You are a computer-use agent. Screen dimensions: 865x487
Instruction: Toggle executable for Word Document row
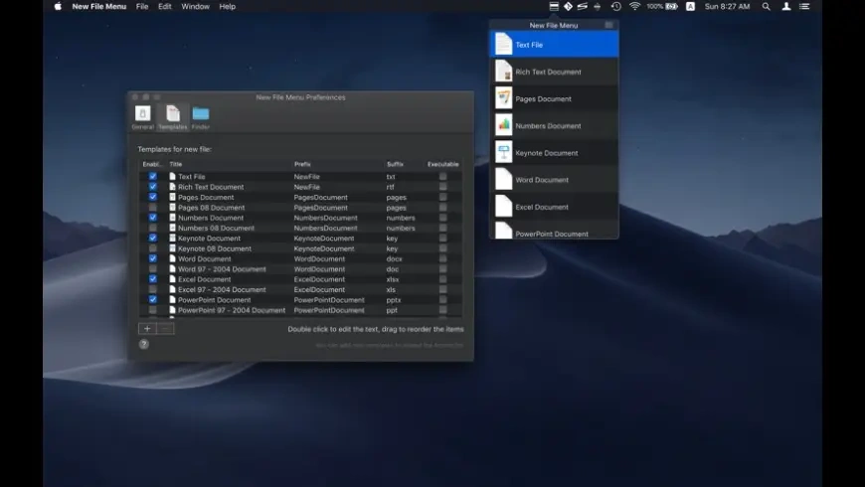443,258
